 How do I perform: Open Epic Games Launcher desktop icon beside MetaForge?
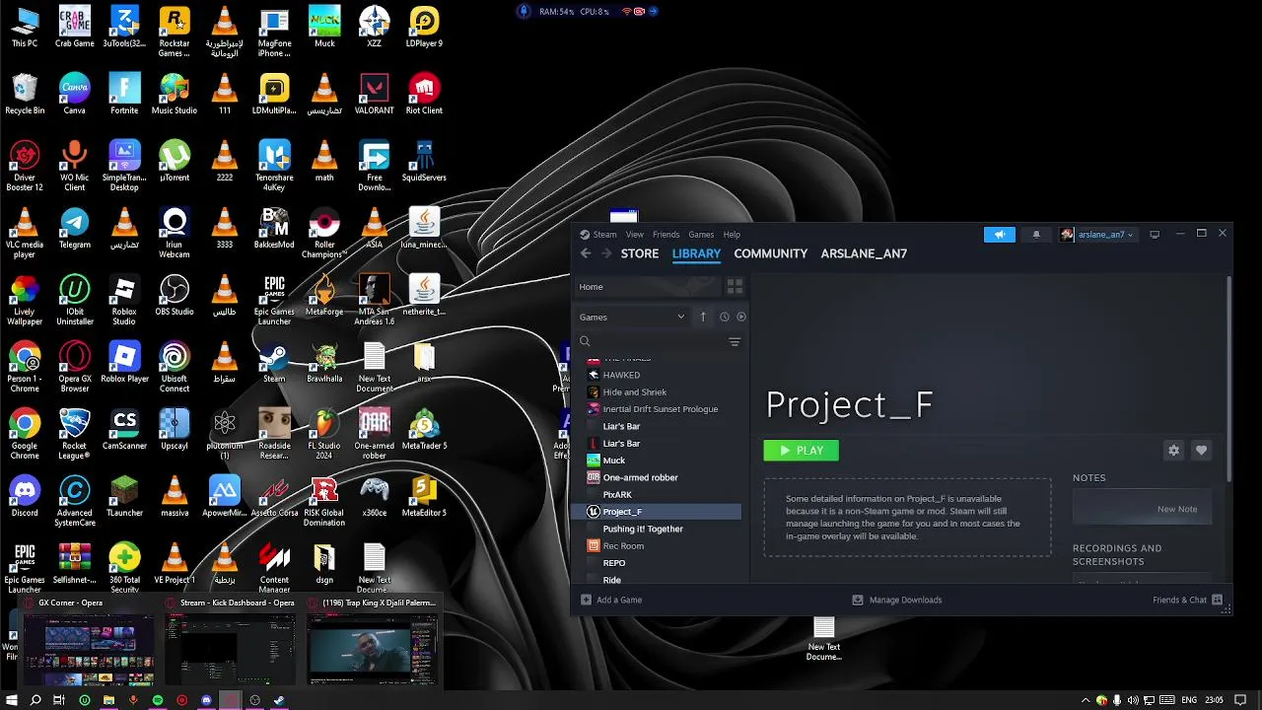(274, 300)
